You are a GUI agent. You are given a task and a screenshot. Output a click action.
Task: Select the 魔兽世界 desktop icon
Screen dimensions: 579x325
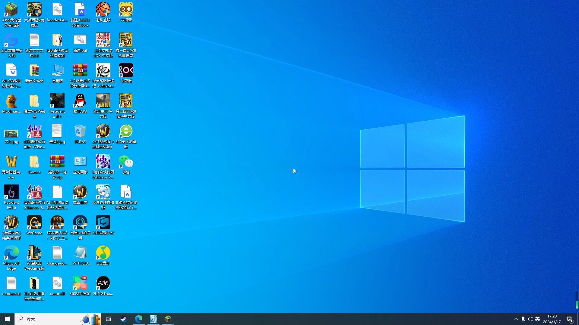[x=80, y=194]
